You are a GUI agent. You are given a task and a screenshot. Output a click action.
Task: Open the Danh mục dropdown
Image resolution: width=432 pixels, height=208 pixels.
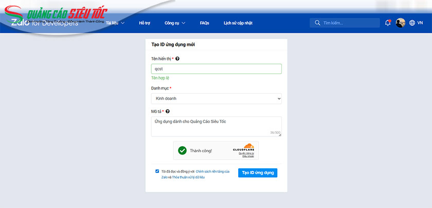(216, 98)
